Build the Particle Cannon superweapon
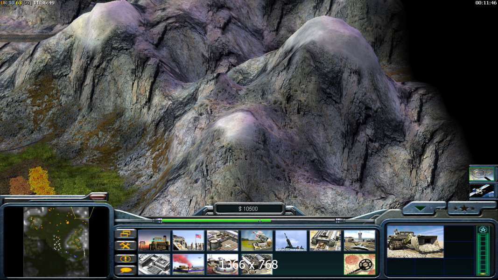The height and width of the screenshot is (280, 498). (x=222, y=264)
